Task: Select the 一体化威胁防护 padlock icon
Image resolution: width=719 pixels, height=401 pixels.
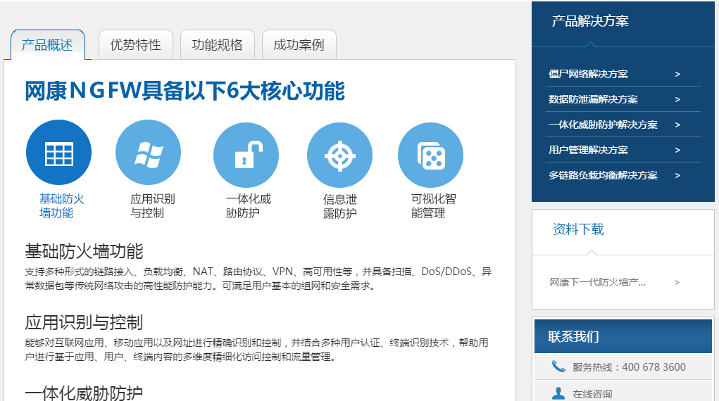Action: (x=246, y=155)
